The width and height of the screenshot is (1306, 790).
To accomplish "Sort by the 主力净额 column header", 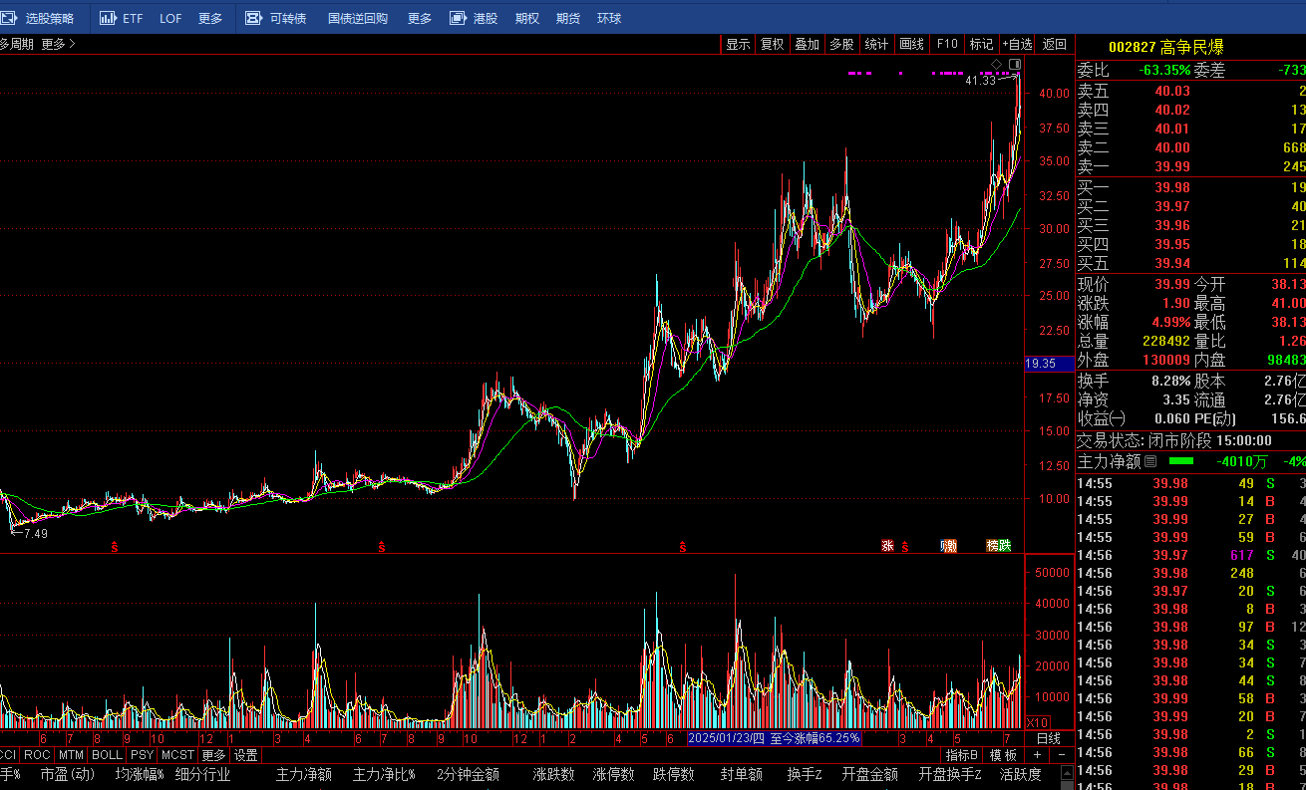I will coord(304,774).
